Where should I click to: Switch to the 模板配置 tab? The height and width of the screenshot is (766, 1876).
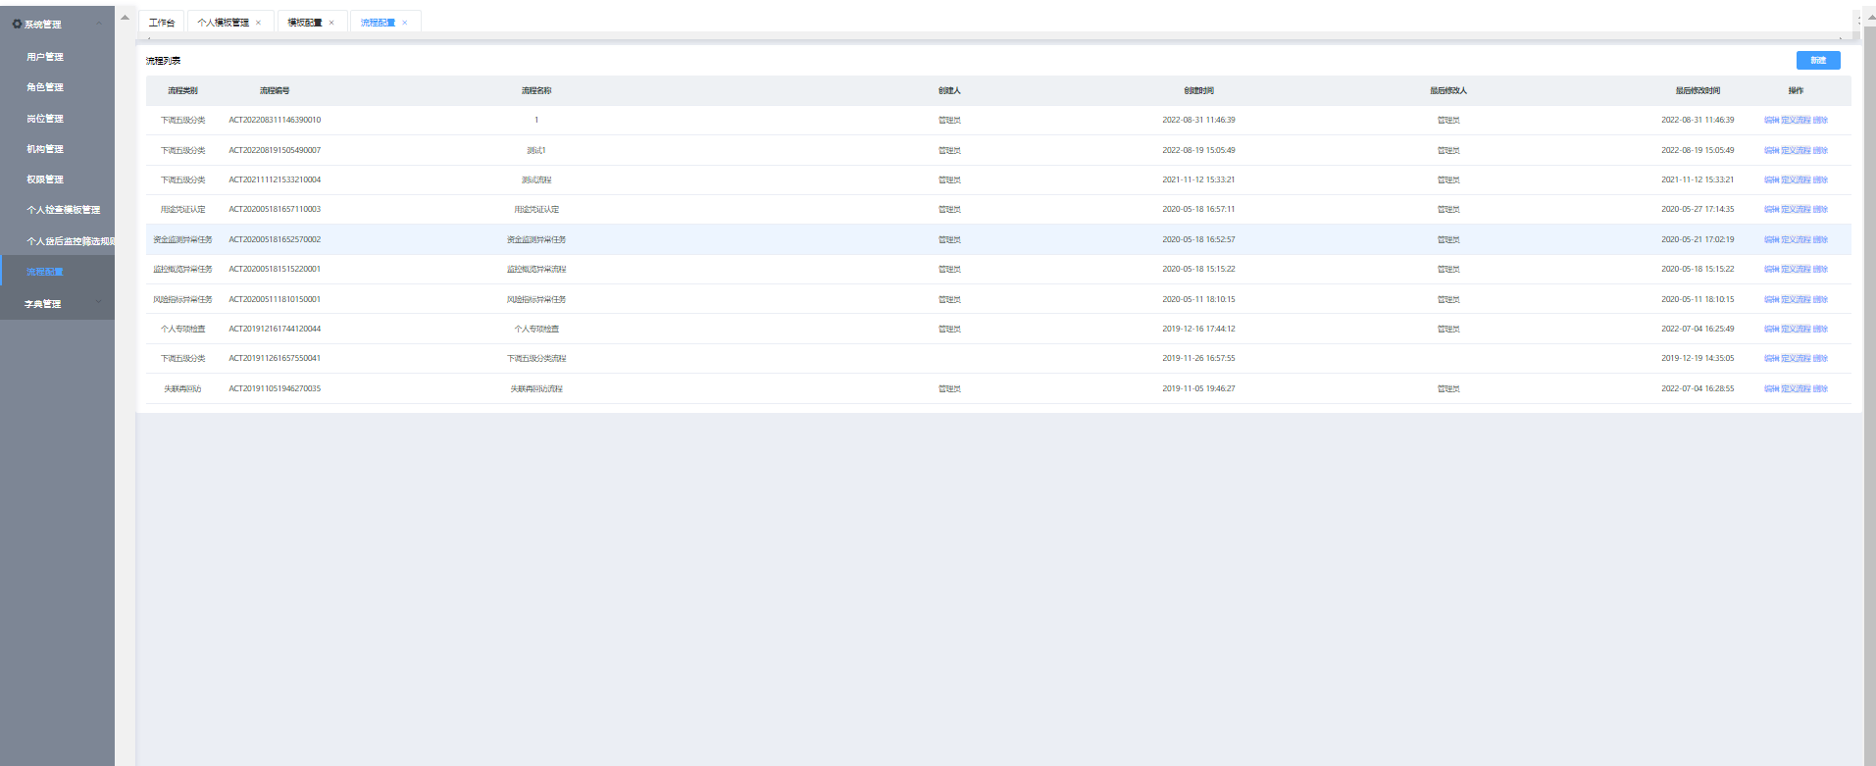click(305, 23)
